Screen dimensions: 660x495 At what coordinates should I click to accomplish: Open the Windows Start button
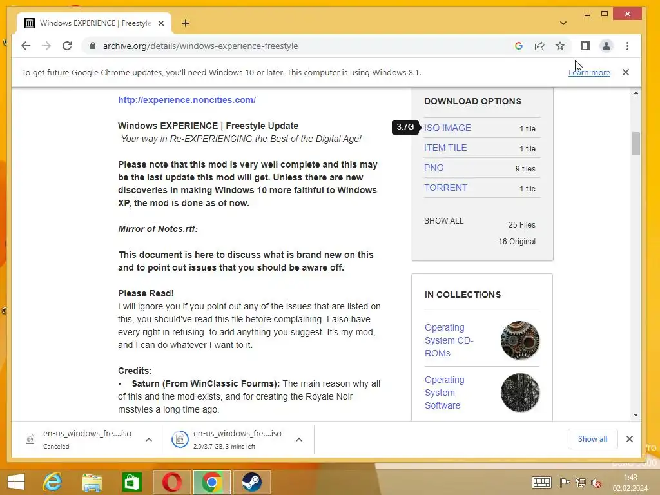click(16, 482)
